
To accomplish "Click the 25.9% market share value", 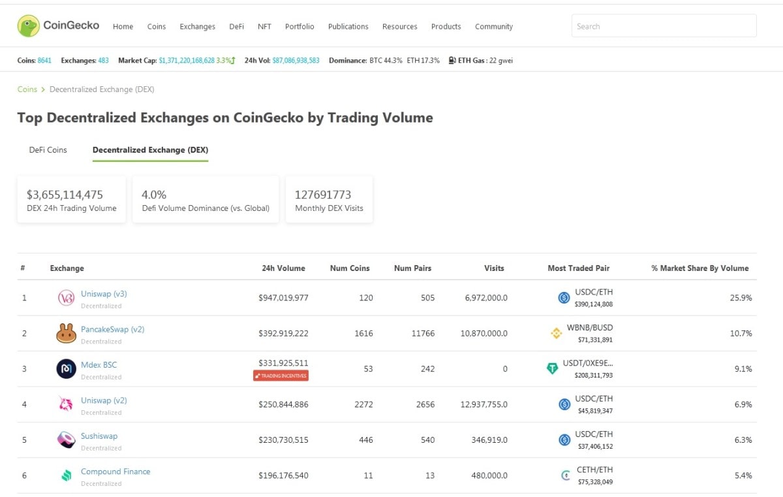I will pos(741,298).
